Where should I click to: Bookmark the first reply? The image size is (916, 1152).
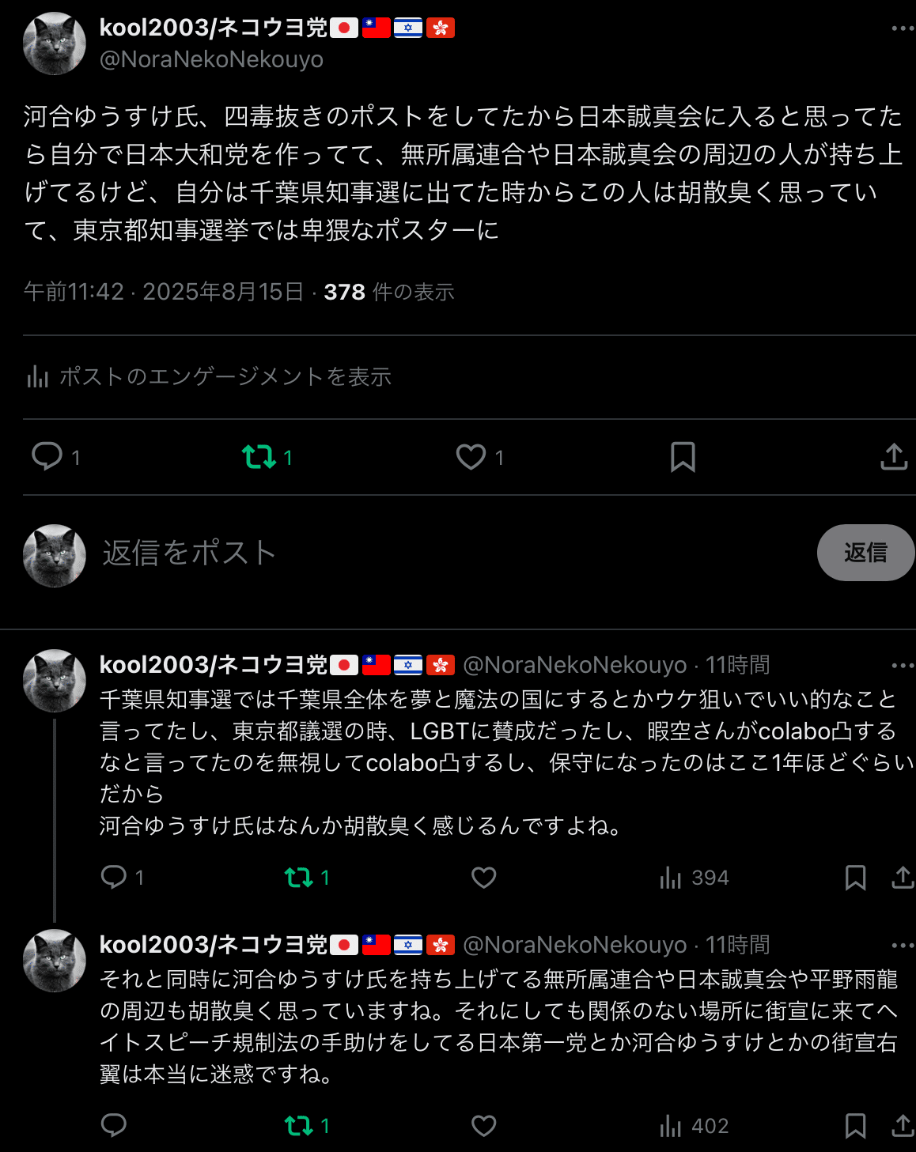[x=855, y=878]
